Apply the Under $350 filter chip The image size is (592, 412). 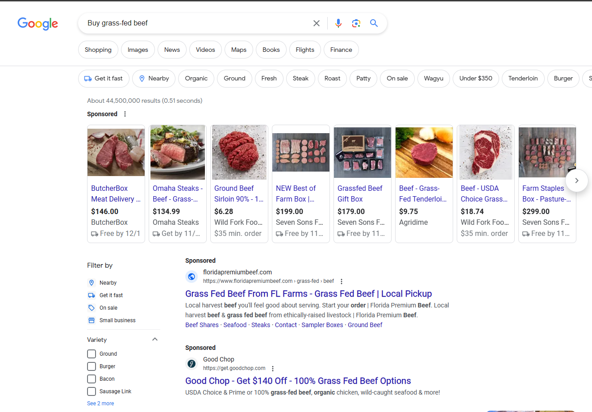pos(476,79)
